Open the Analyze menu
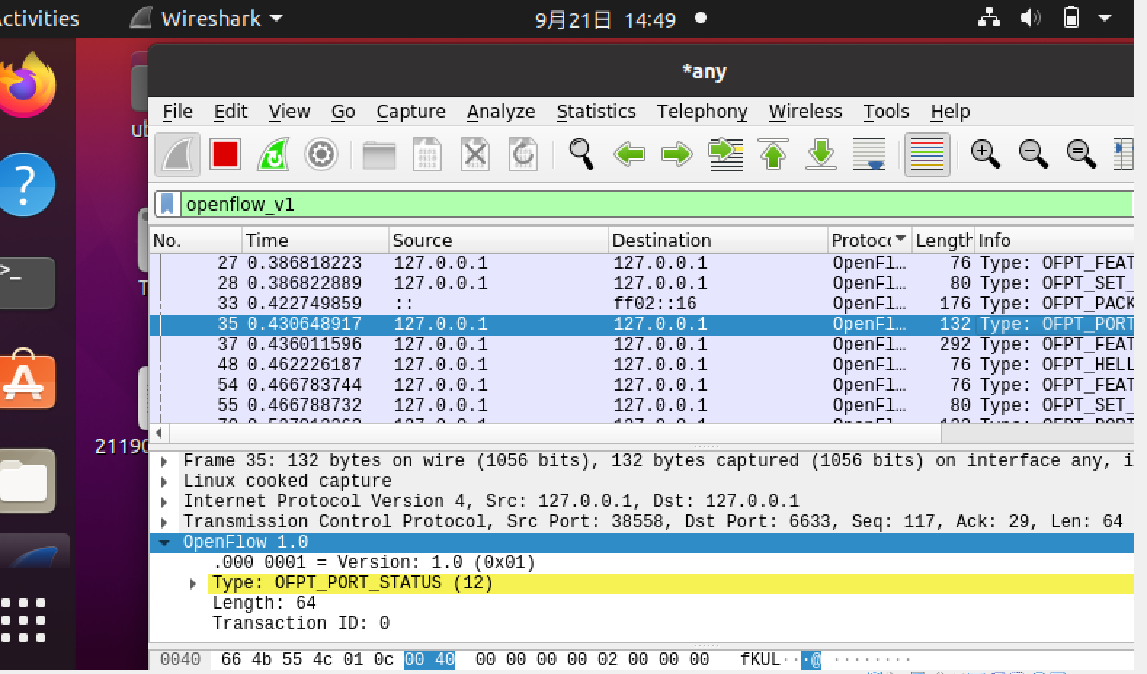 coord(501,111)
